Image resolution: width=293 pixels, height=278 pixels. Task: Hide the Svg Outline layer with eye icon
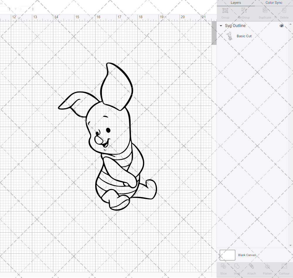click(281, 26)
